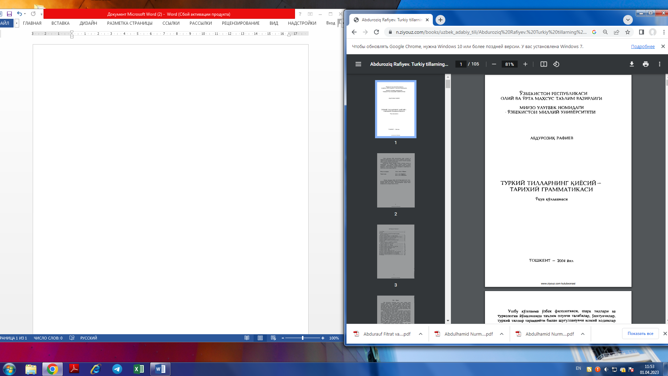Change language РУССКИЙ in status bar
The image size is (668, 376).
[x=89, y=338]
